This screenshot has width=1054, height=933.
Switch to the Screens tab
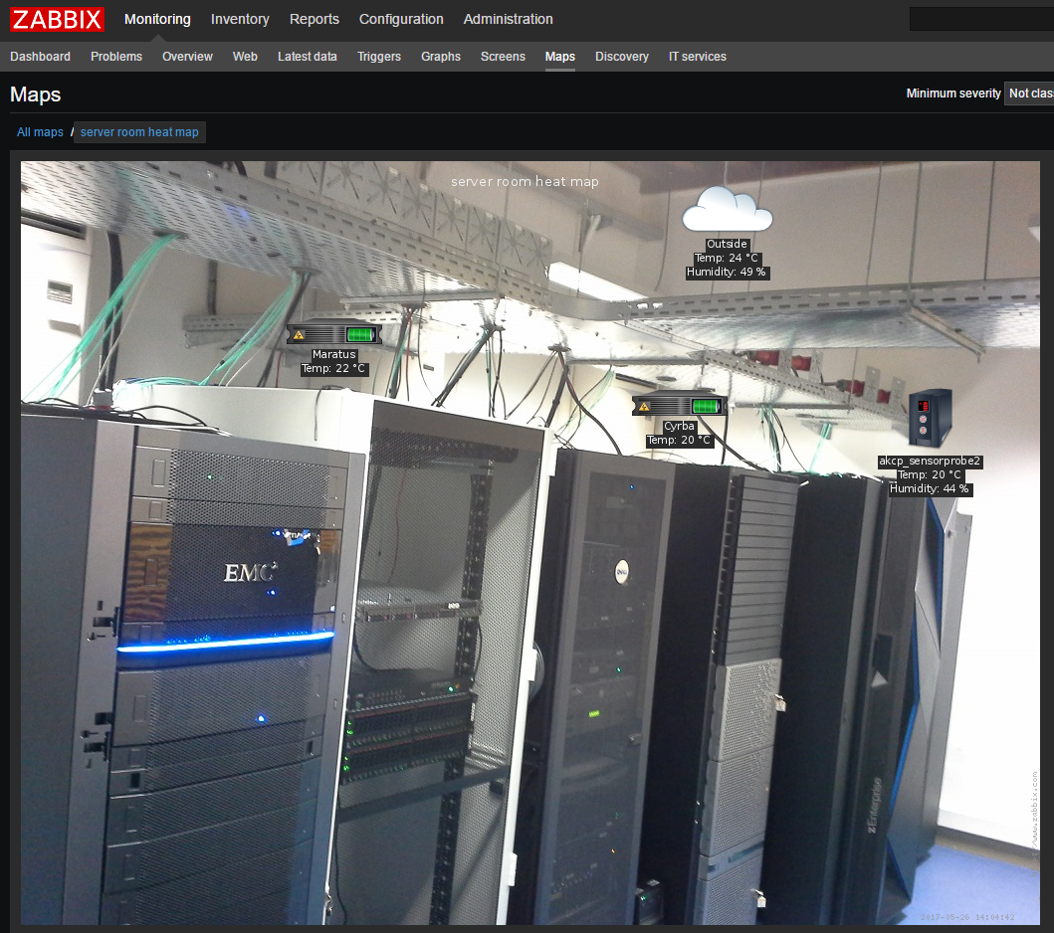(503, 57)
